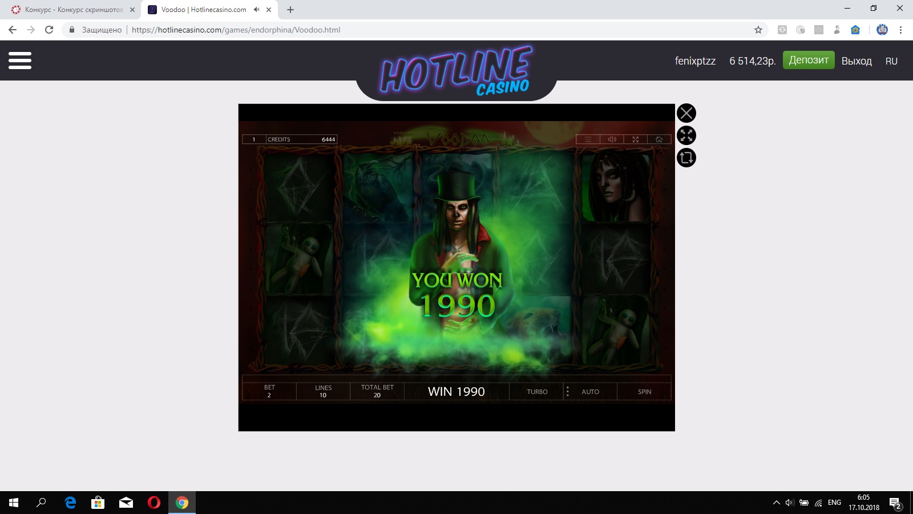Screen dimensions: 913x514
Task: Click the Hotline Casino logo
Action: click(x=457, y=71)
